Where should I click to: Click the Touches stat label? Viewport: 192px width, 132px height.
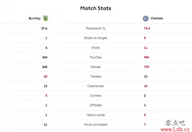[x=96, y=57]
